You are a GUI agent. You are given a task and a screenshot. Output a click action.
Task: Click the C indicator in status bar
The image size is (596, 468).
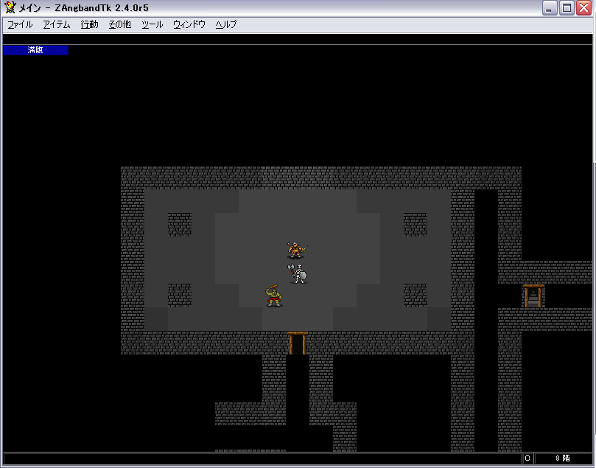click(527, 458)
